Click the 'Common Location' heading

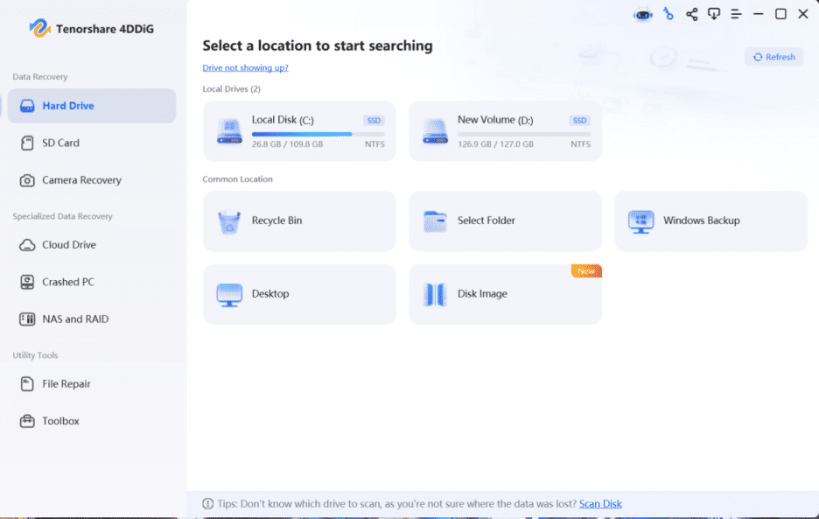238,179
